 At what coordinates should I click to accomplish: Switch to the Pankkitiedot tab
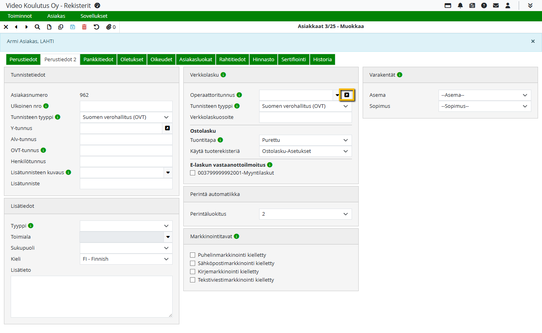coord(98,60)
